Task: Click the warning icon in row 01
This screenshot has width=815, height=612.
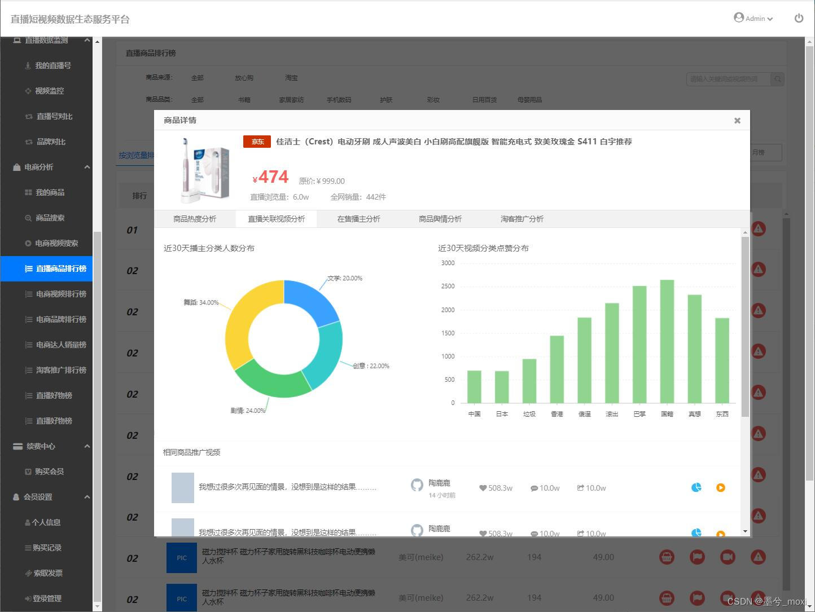Action: [758, 228]
